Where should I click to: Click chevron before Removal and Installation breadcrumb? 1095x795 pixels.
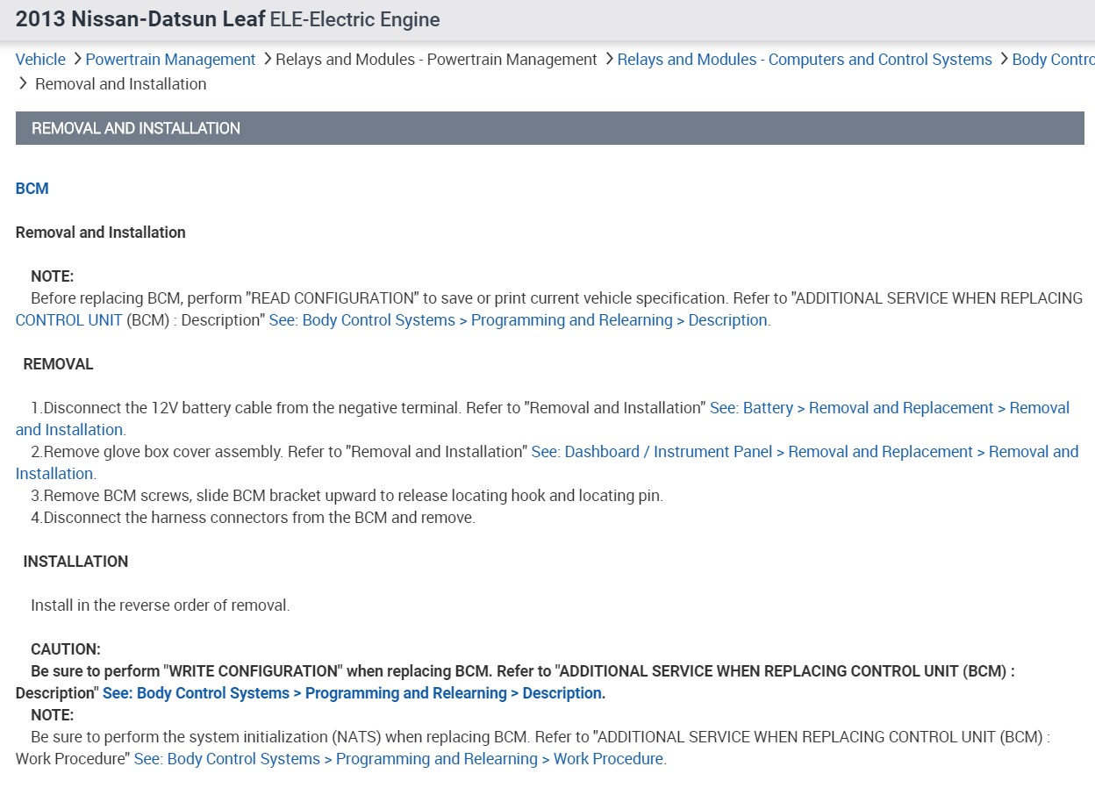[x=24, y=84]
